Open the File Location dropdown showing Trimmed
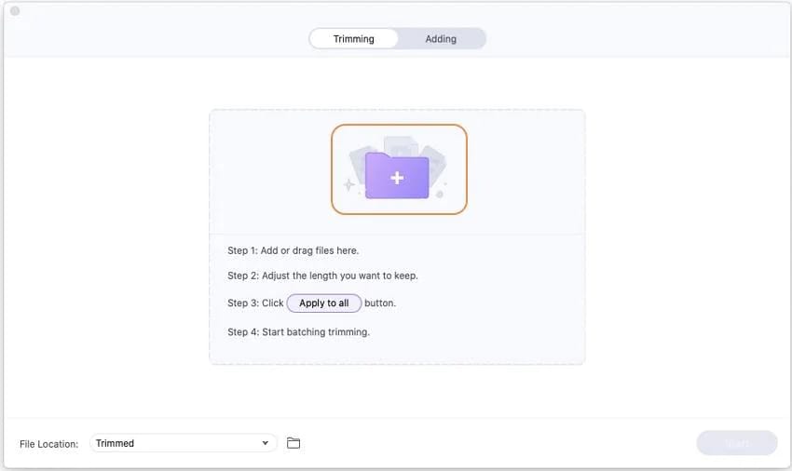 click(184, 443)
